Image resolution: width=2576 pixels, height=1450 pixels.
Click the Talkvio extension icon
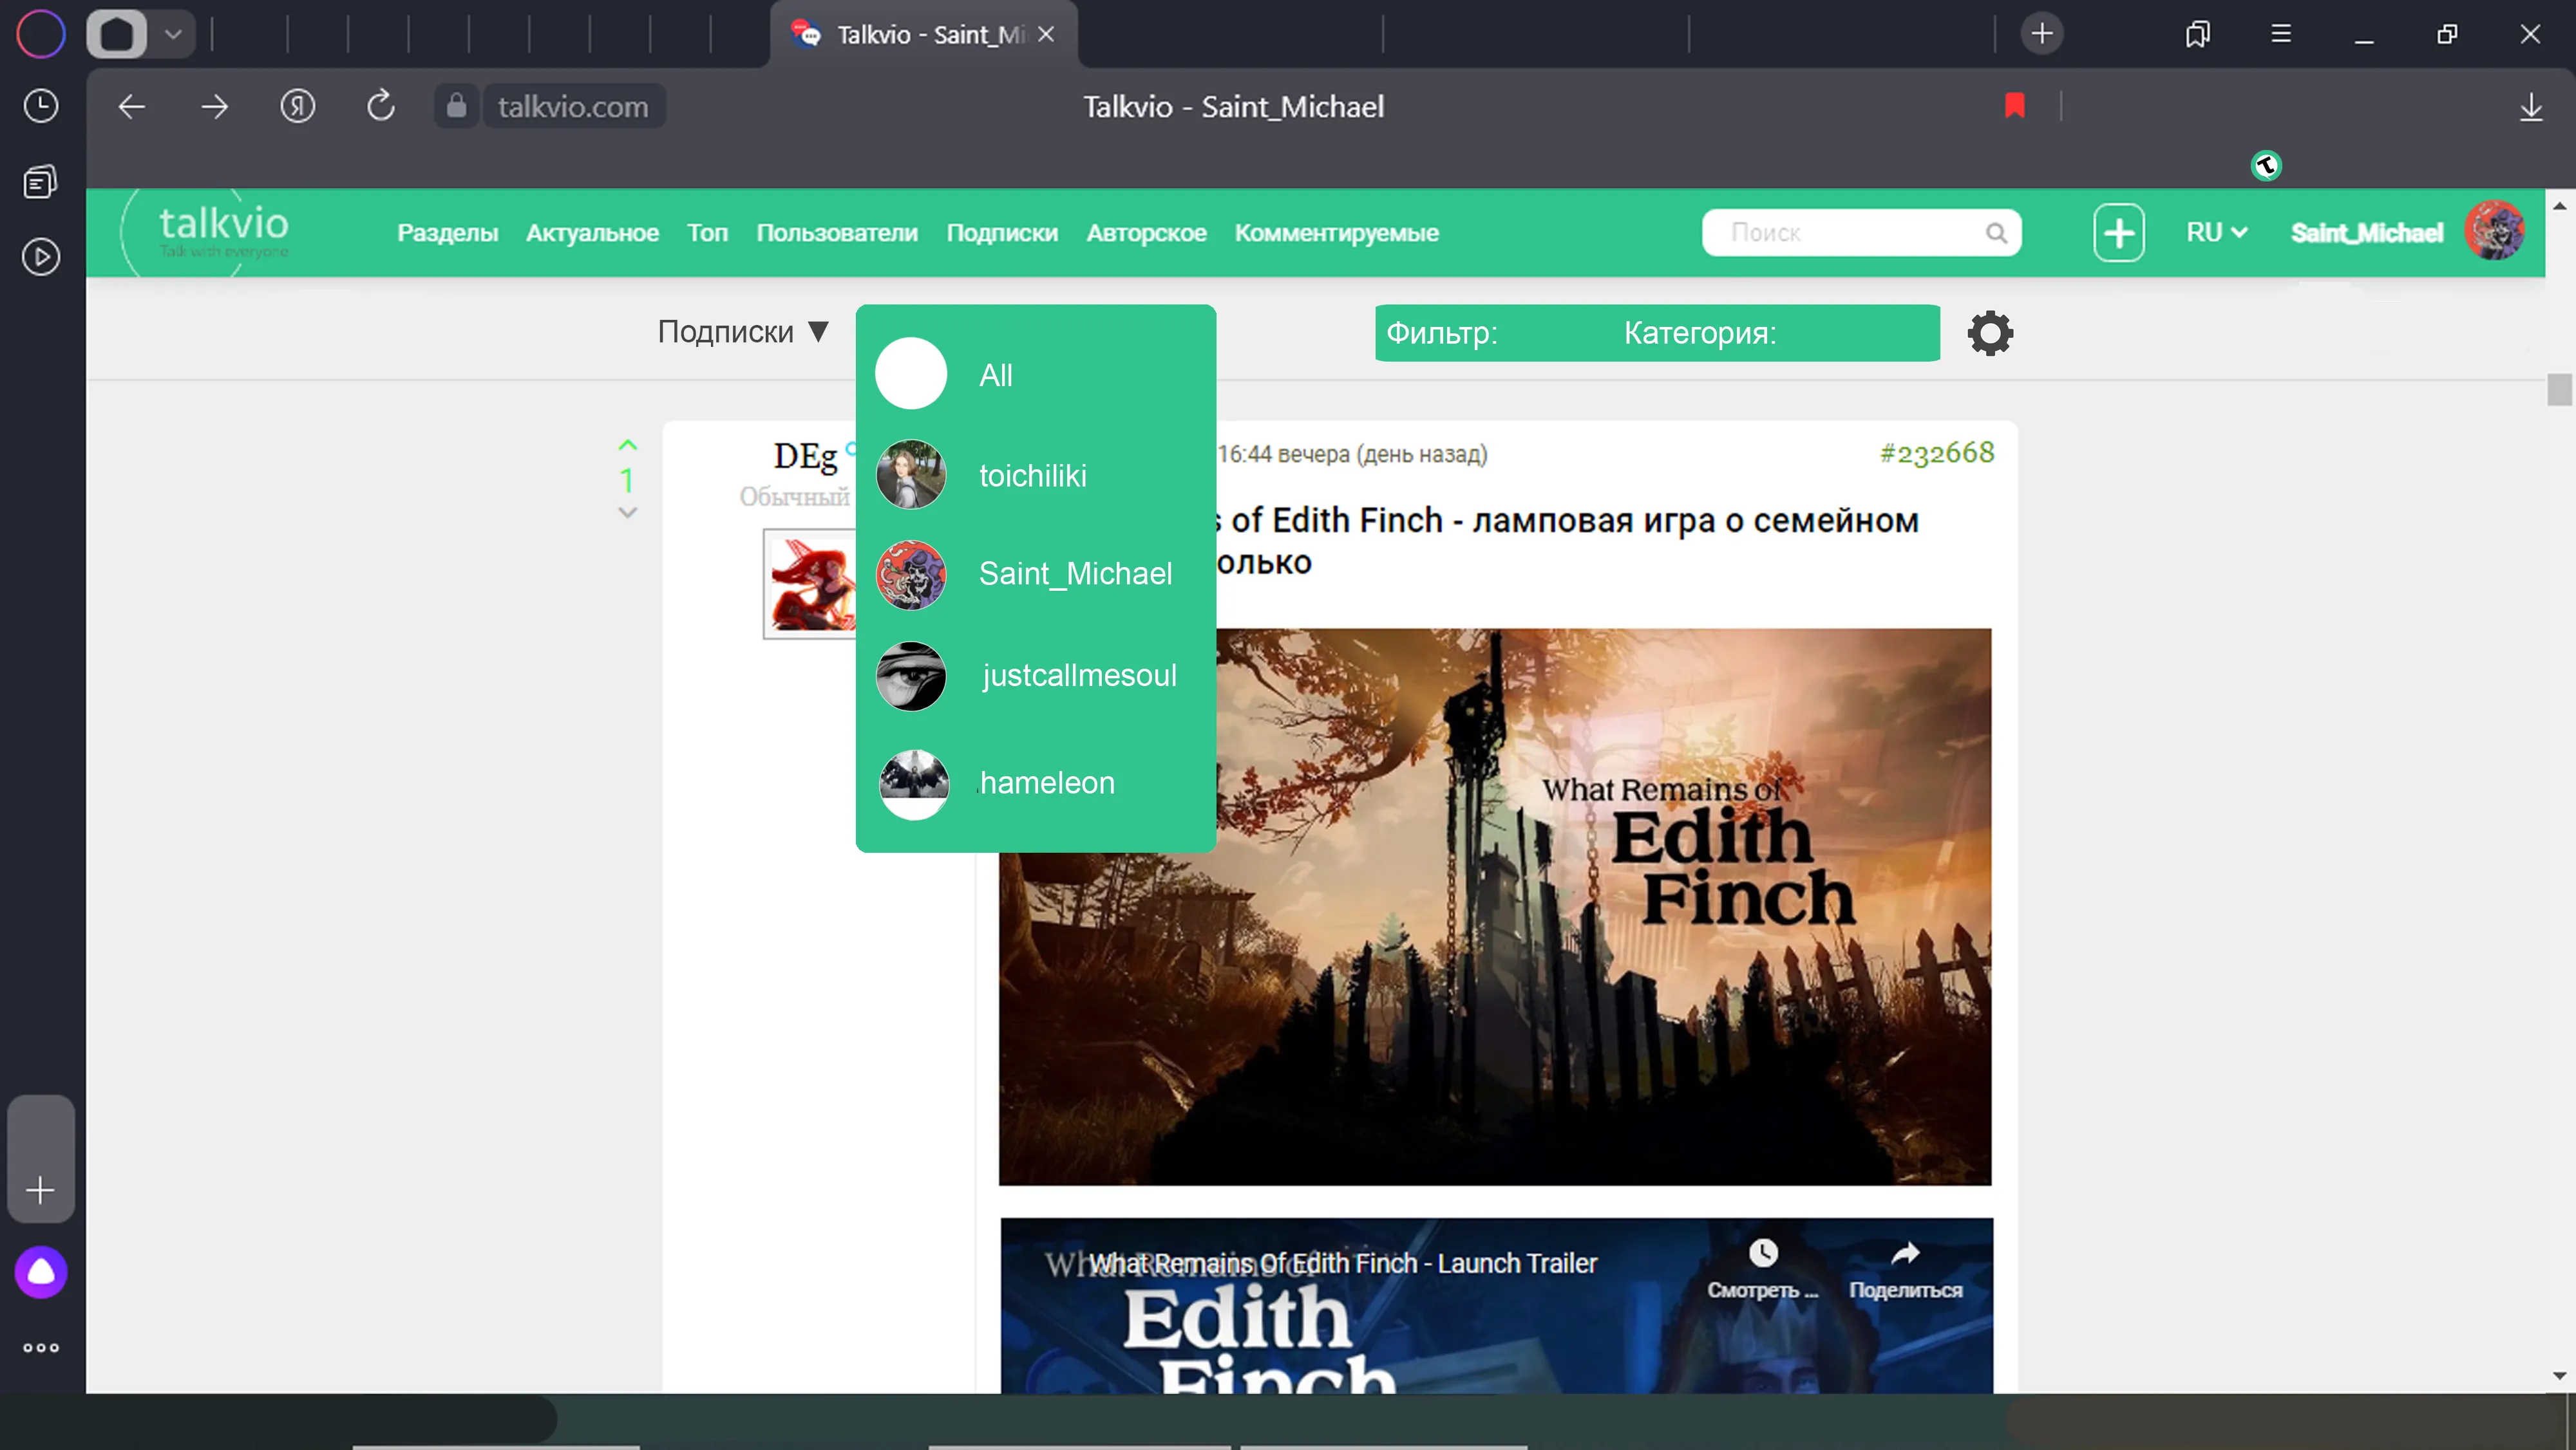click(2266, 165)
